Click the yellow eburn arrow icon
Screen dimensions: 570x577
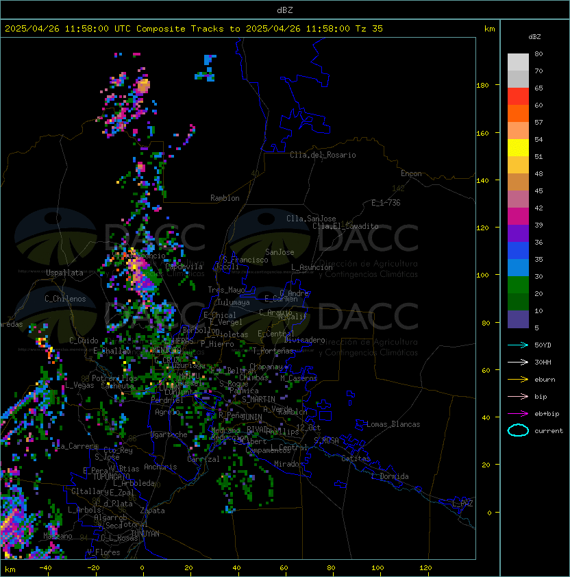518,380
